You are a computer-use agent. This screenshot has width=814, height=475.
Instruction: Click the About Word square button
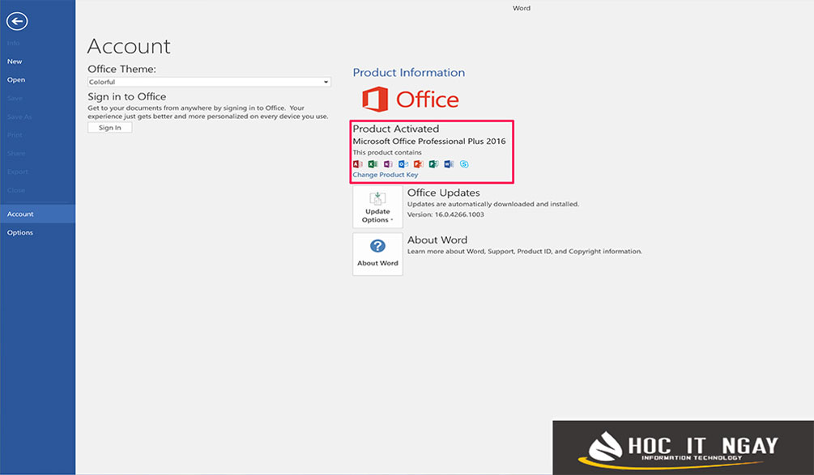click(x=377, y=254)
